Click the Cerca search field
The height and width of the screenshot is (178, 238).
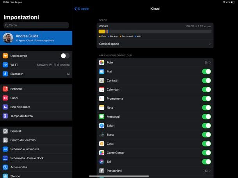(x=36, y=25)
